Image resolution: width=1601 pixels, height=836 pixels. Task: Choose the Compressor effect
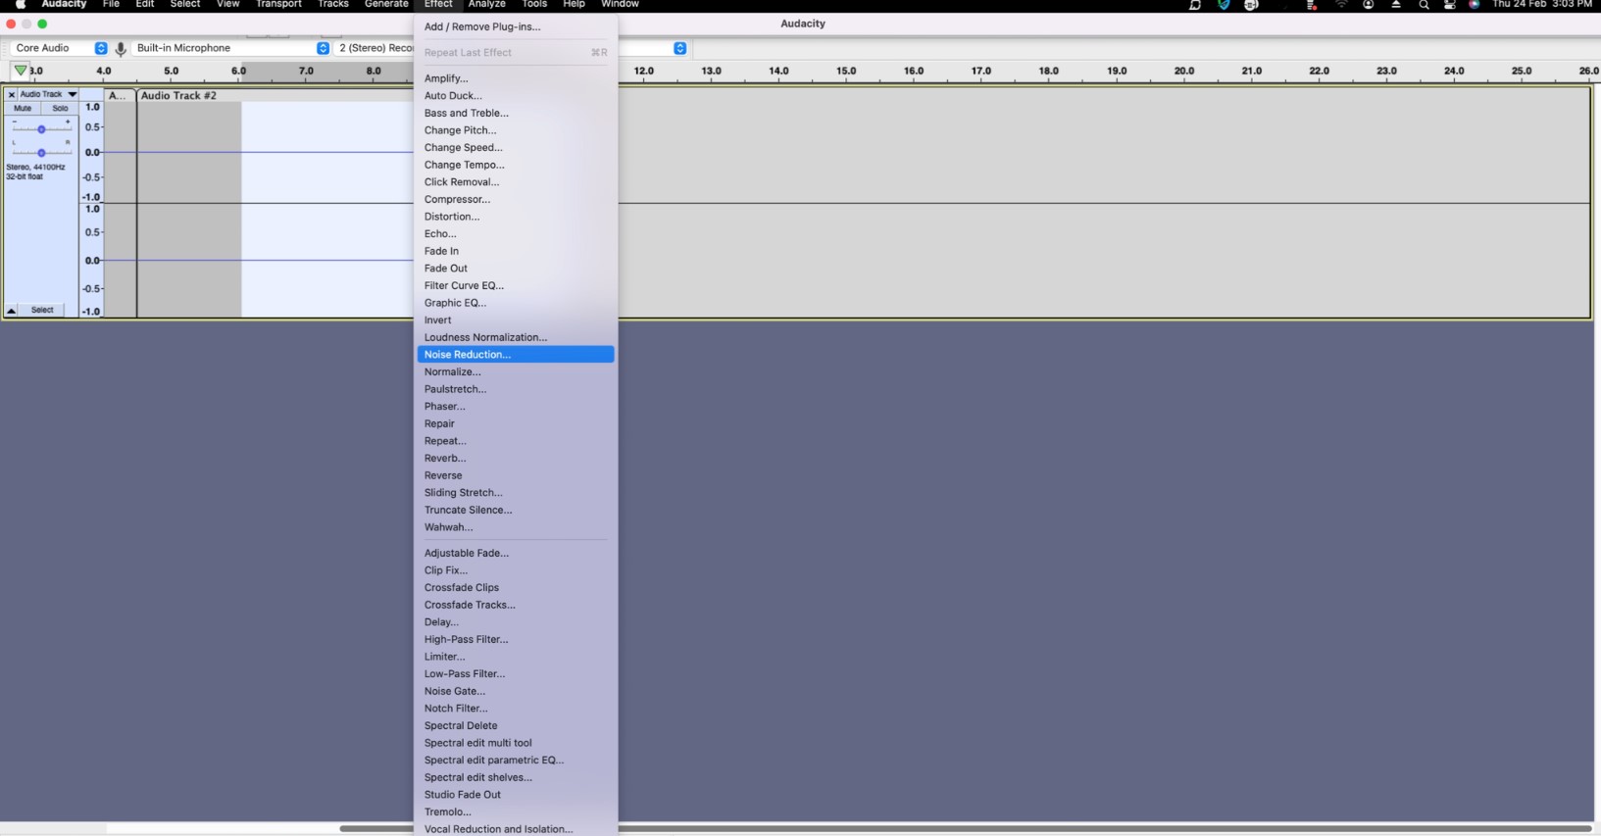click(516, 199)
